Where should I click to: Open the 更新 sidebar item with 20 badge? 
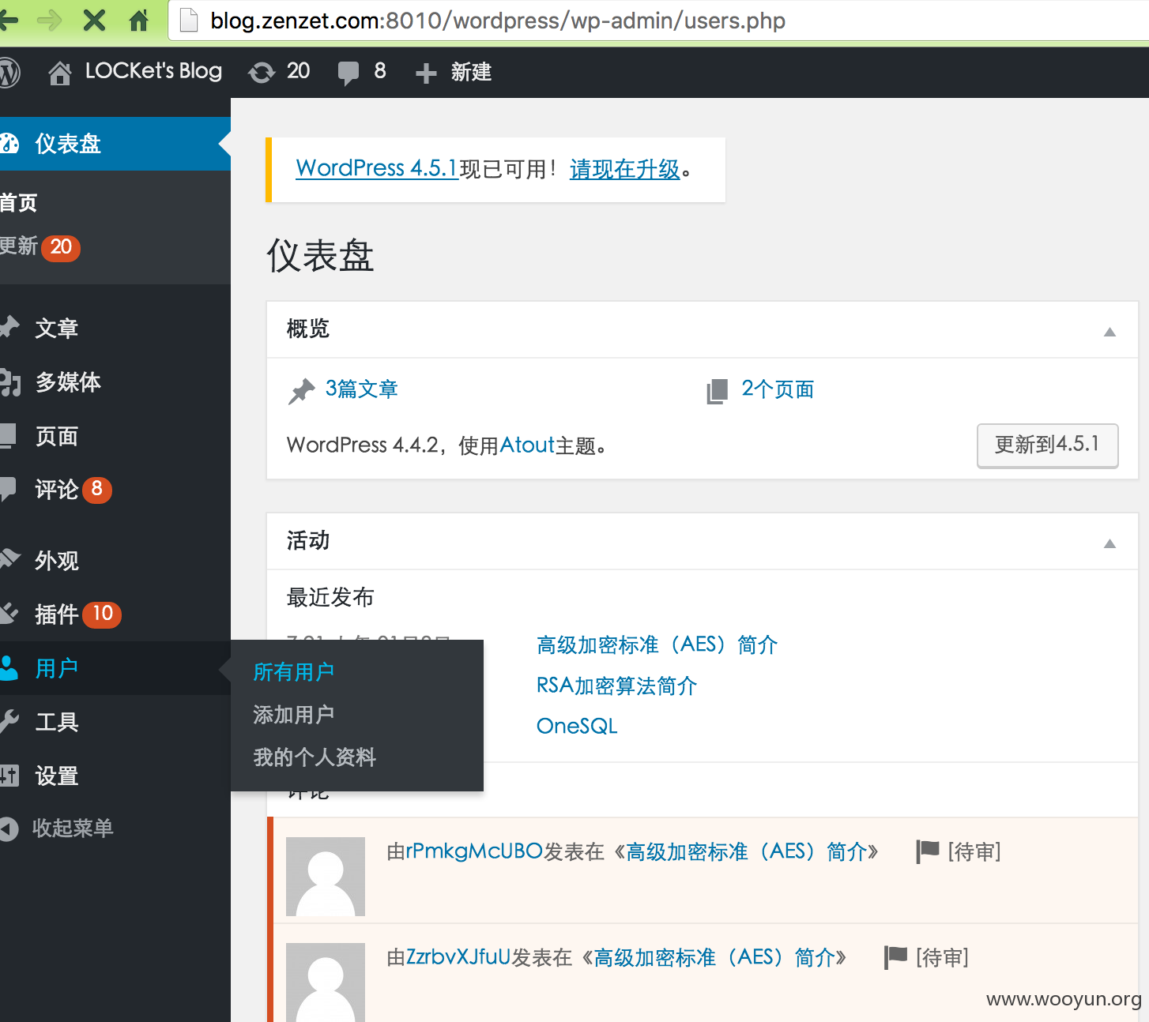pyautogui.click(x=40, y=246)
